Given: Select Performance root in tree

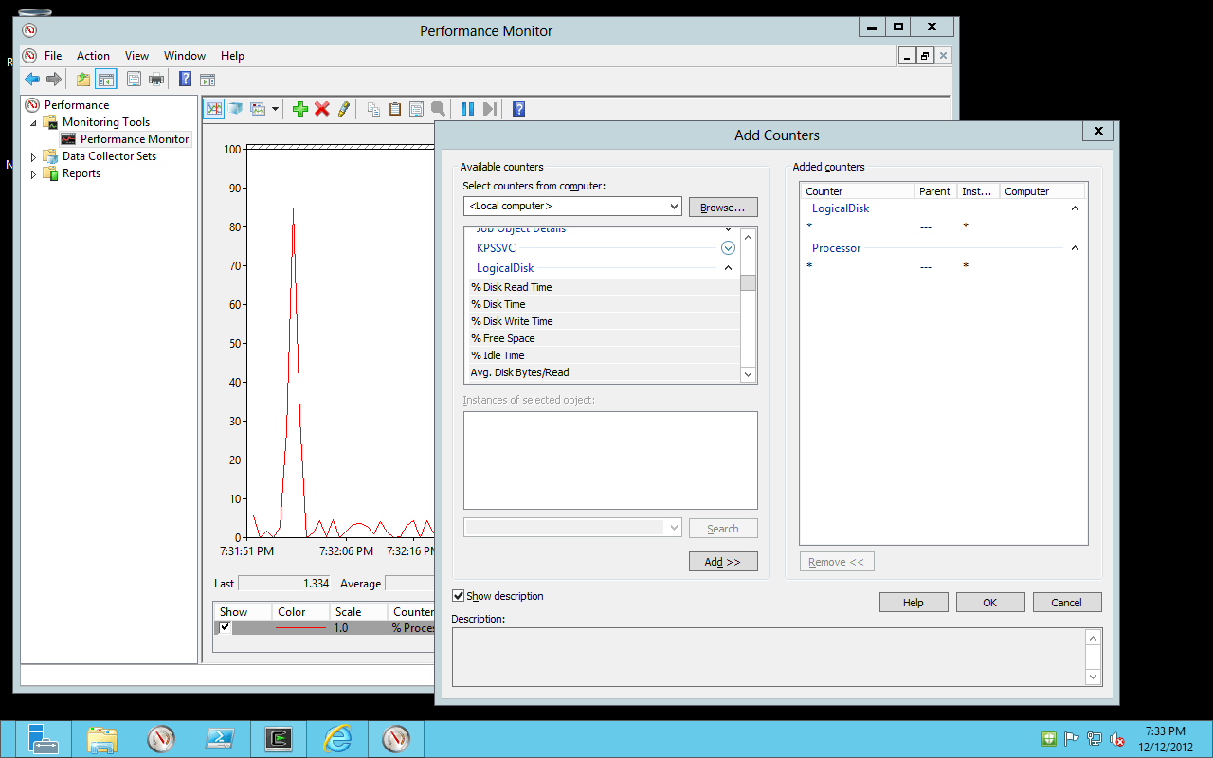Looking at the screenshot, I should pyautogui.click(x=77, y=105).
